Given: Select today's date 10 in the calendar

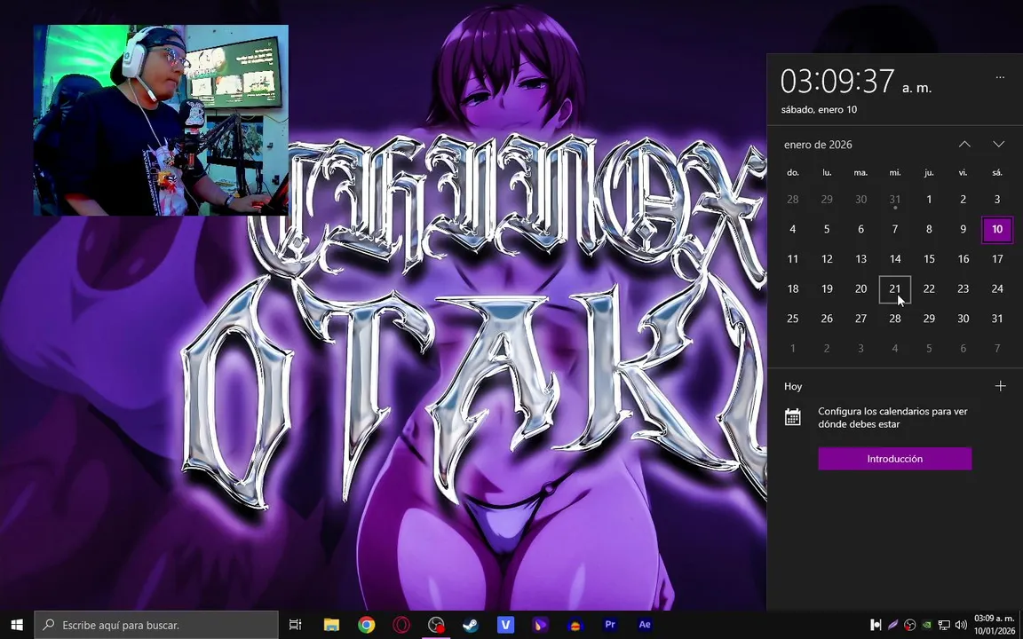Looking at the screenshot, I should 997,229.
